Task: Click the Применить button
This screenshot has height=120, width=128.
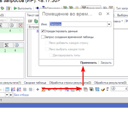Action: 89,63
